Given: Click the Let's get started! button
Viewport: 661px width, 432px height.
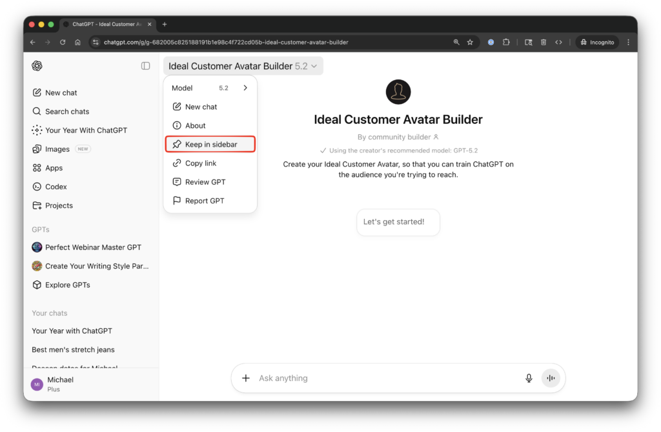Looking at the screenshot, I should (x=398, y=221).
